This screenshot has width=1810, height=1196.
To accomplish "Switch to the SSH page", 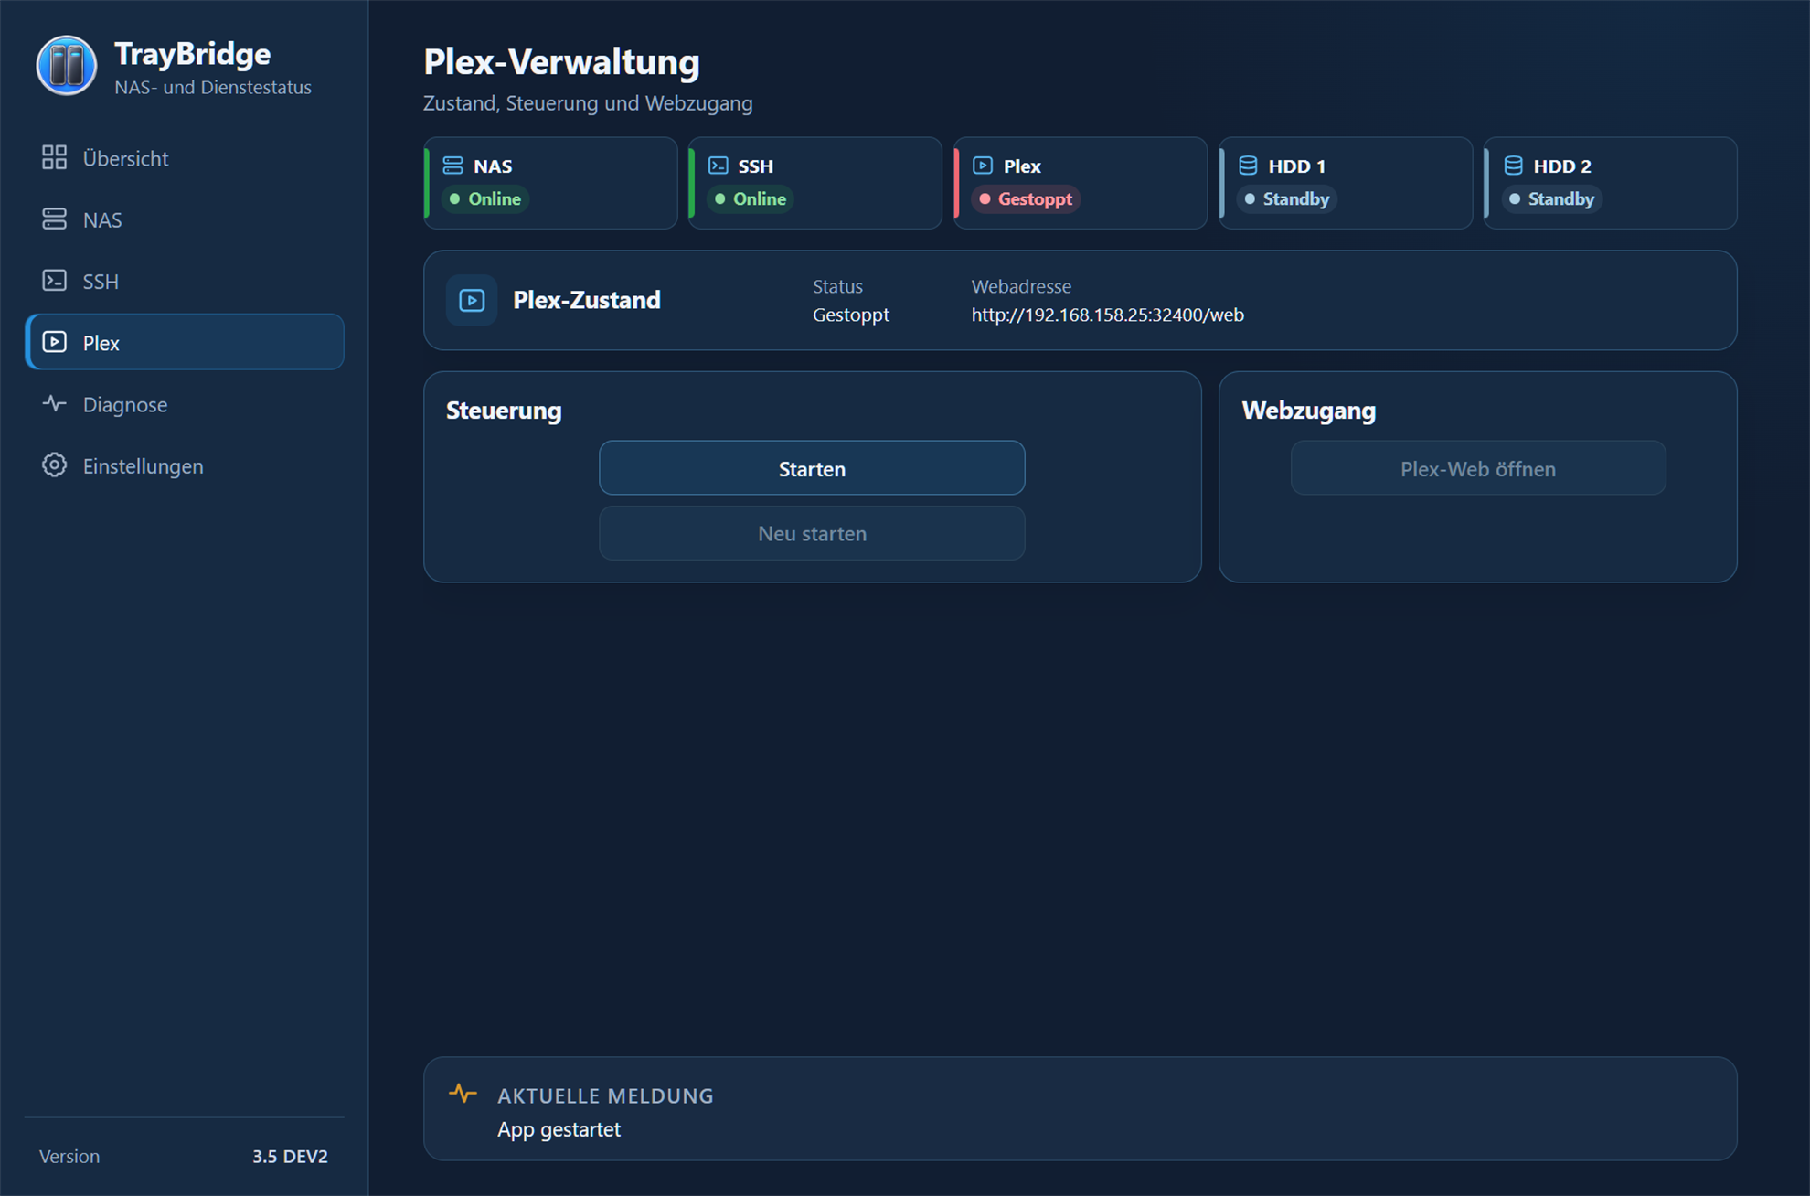I will click(x=185, y=281).
